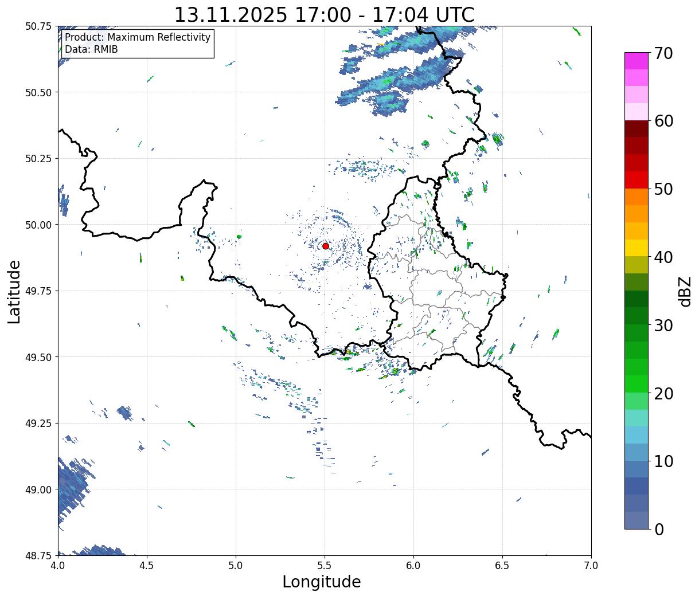Image resolution: width=699 pixels, height=596 pixels.
Task: Click the red radar station marker
Action: point(325,246)
